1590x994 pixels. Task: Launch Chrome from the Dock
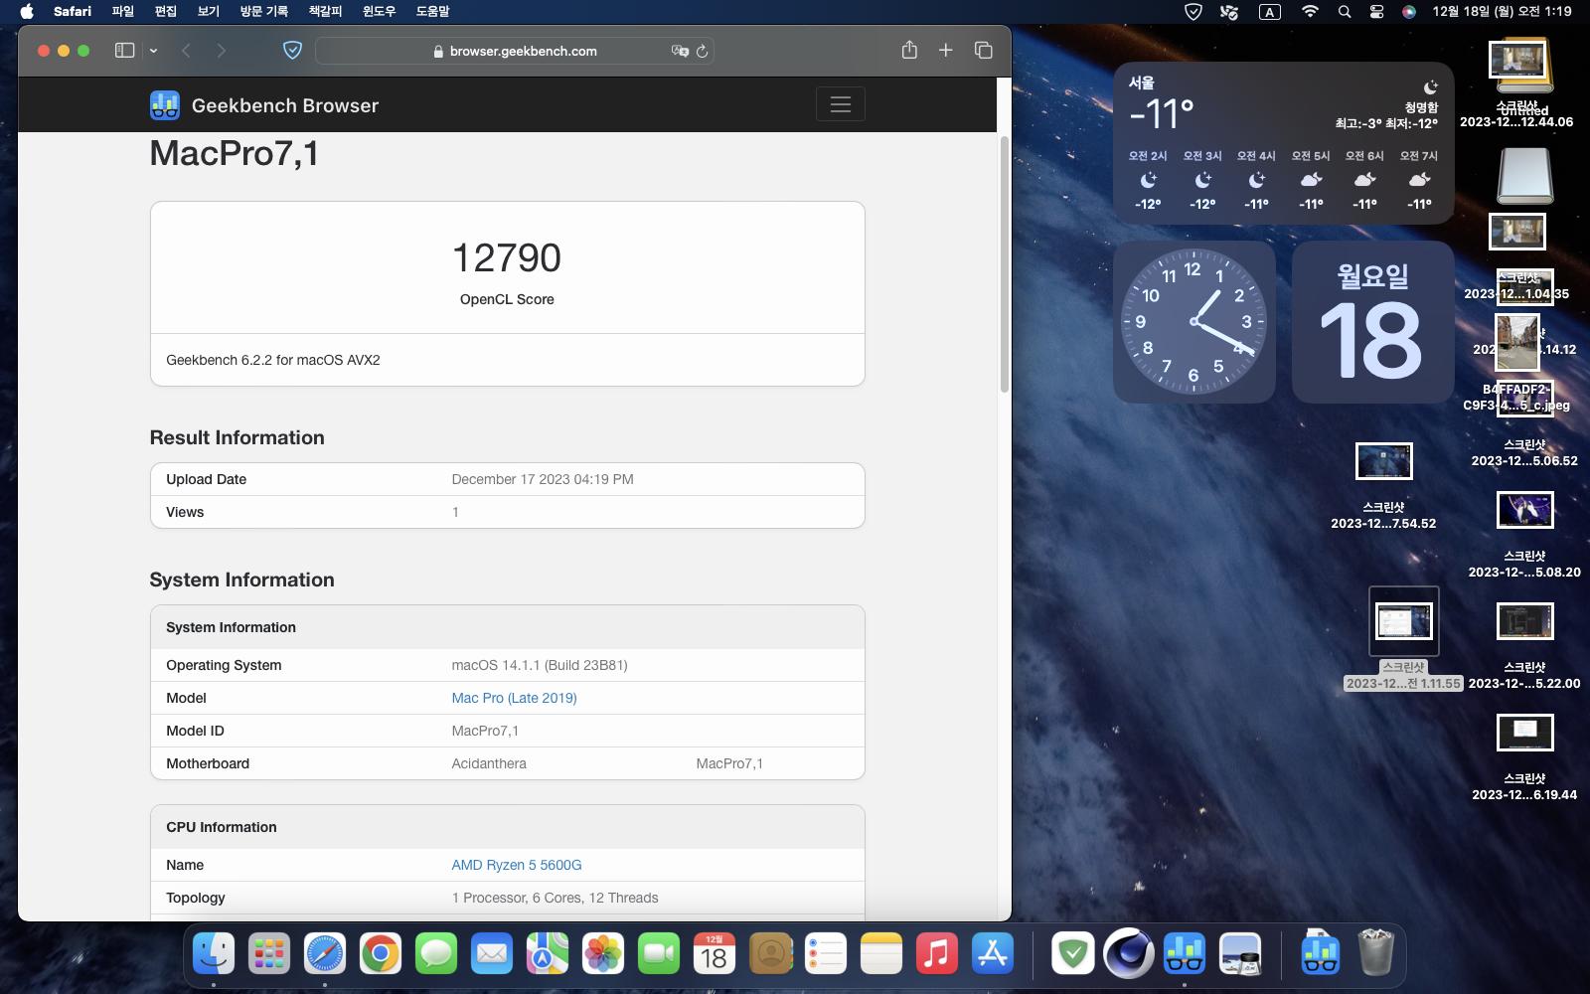point(381,954)
